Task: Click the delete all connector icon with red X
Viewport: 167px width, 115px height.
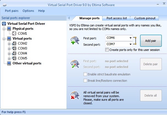Action: point(75,95)
